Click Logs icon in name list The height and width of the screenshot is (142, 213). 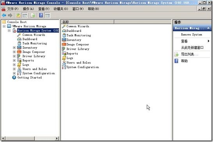[64, 58]
